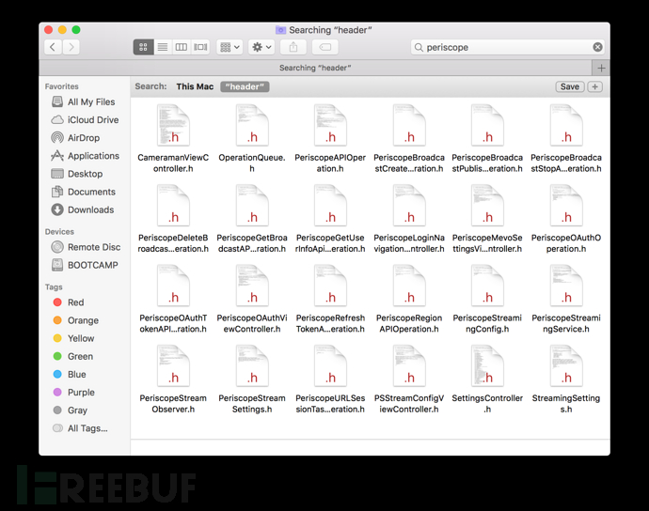Filter by Yellow tag
Image resolution: width=649 pixels, height=511 pixels.
coord(73,338)
